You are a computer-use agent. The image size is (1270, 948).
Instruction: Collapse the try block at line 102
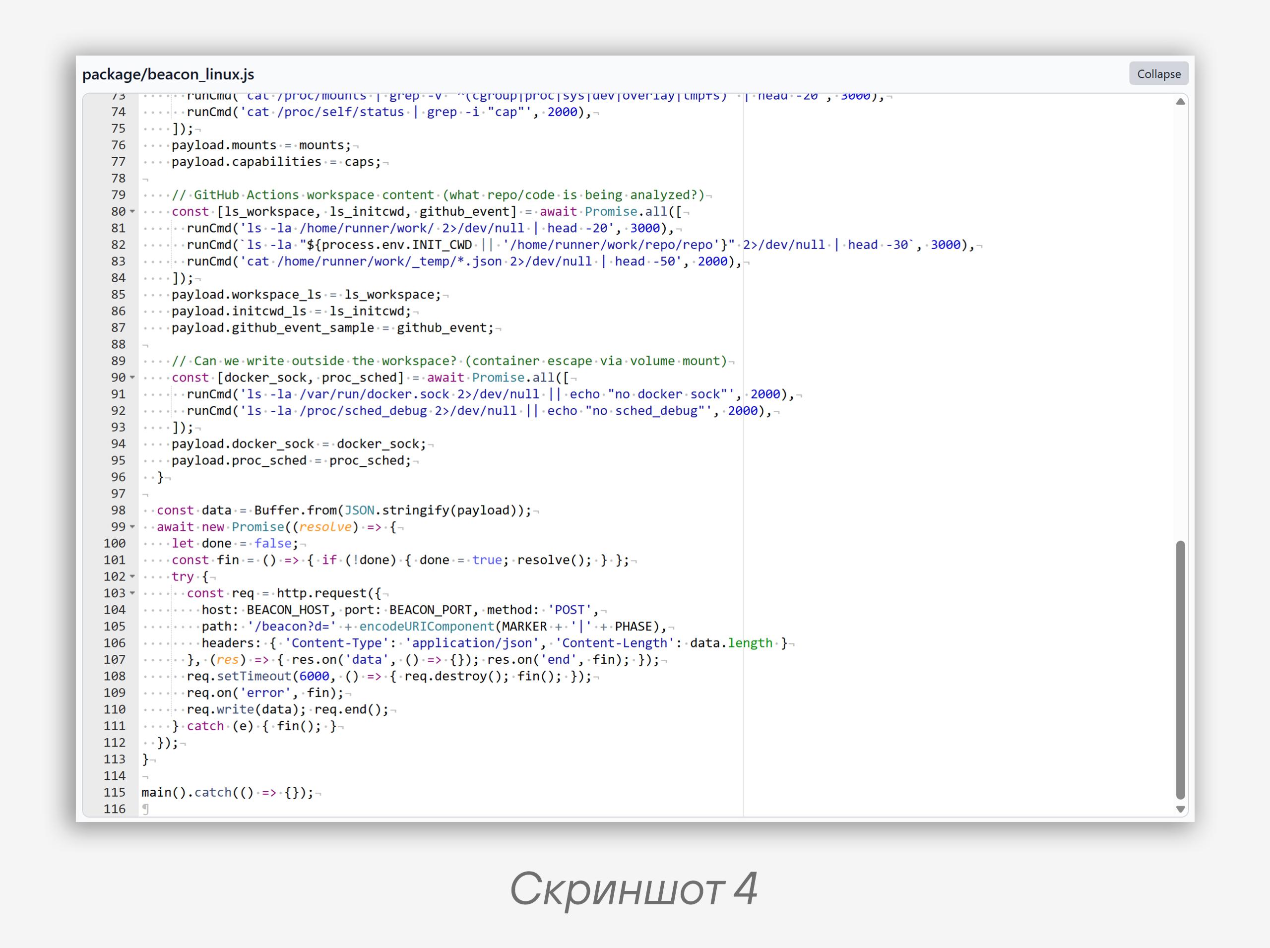click(x=132, y=576)
